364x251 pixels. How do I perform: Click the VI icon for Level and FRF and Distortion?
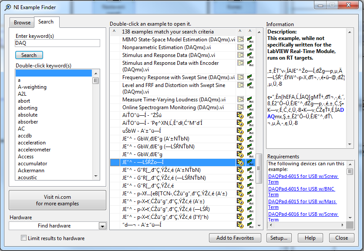click(240, 85)
